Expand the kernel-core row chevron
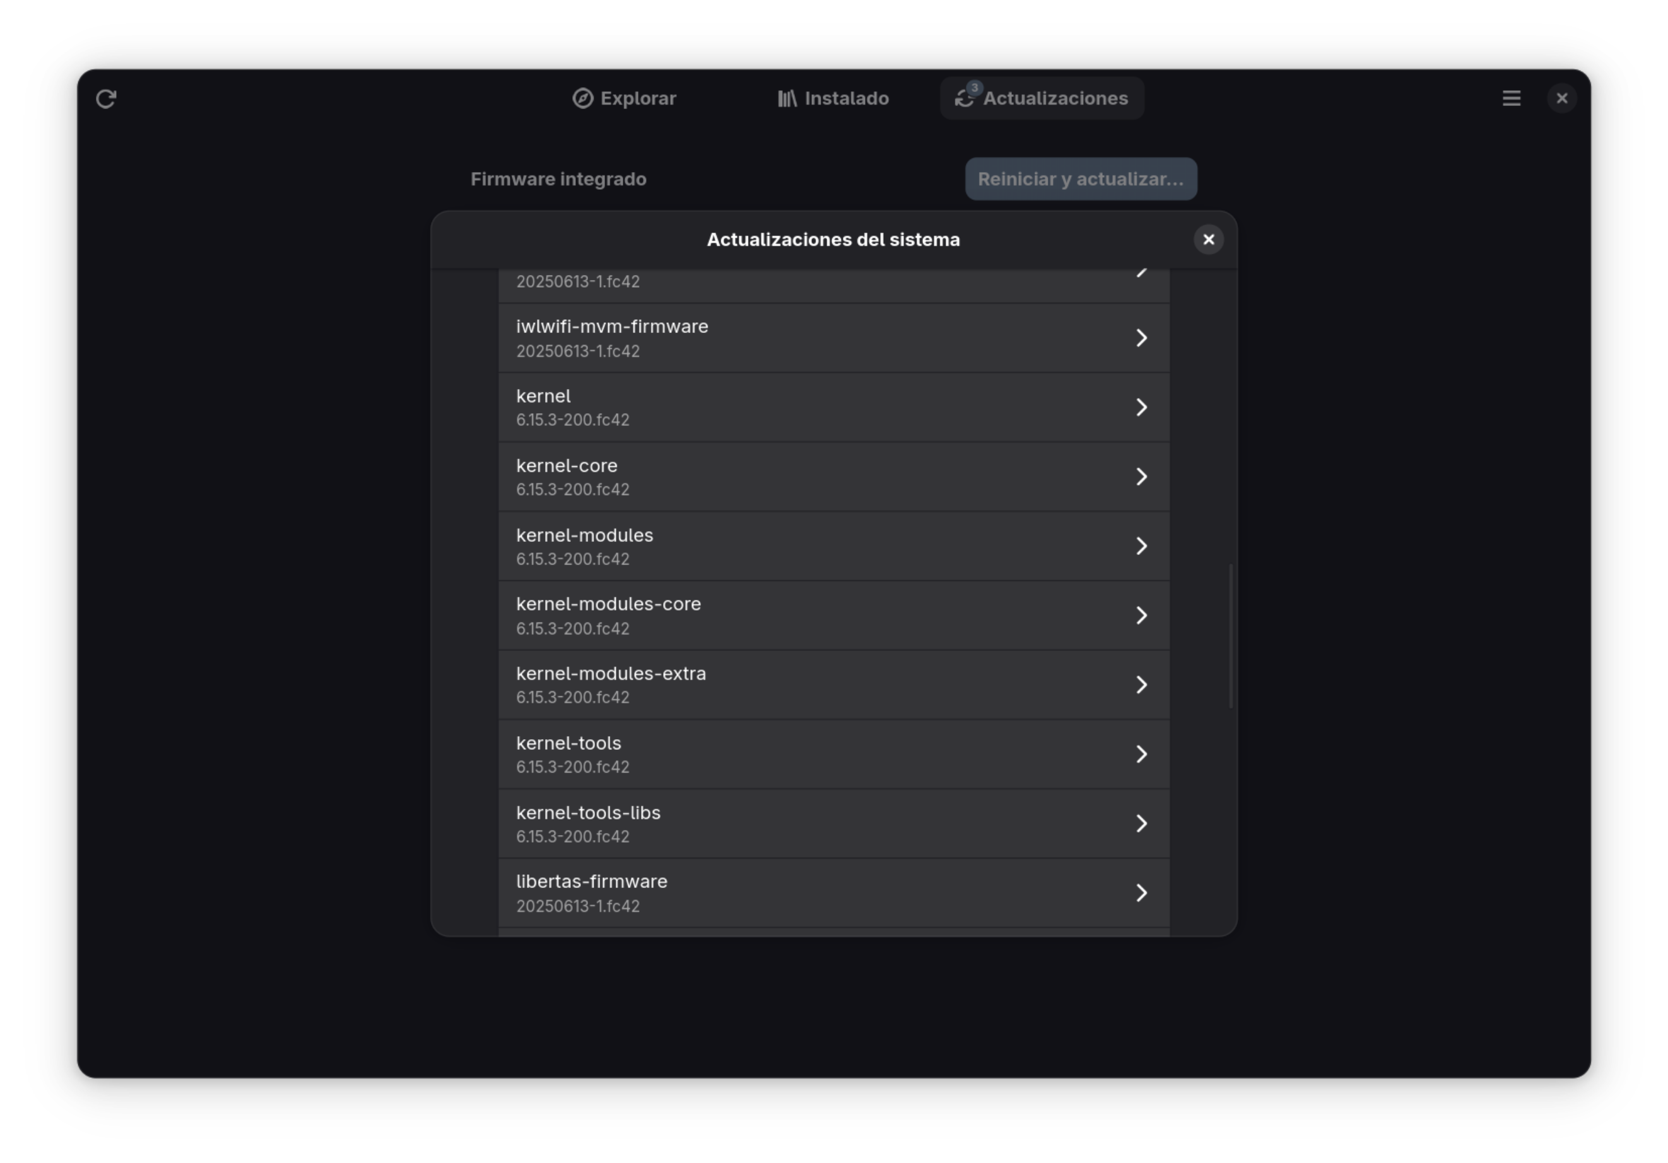 [1141, 477]
